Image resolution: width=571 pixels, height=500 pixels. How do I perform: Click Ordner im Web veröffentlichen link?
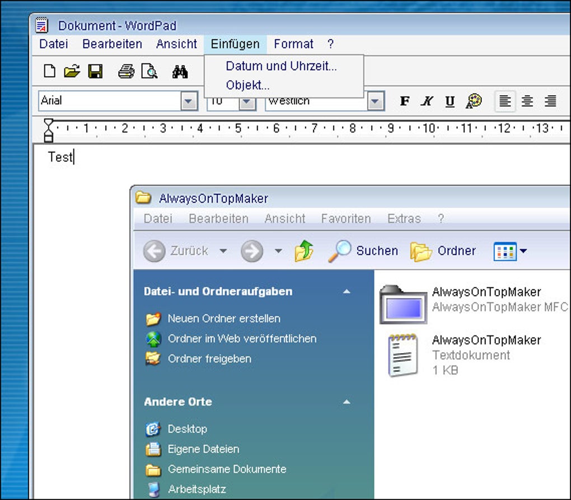pos(242,339)
